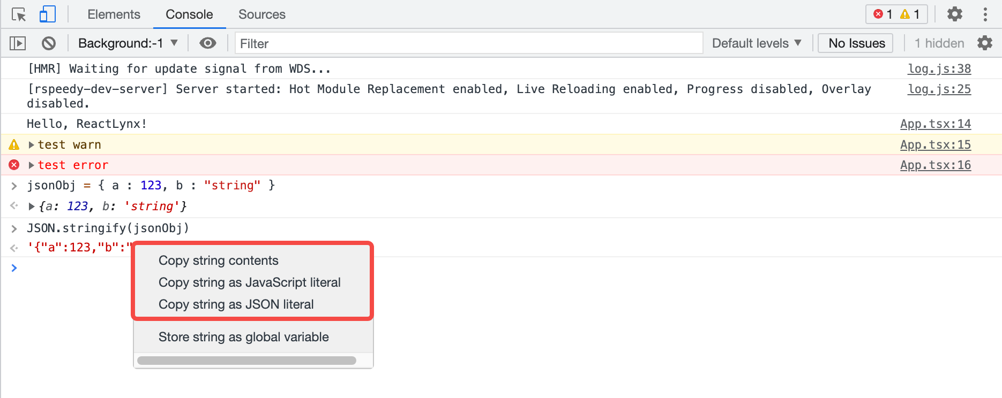Click the context menu horizontal scrollbar
1002x398 pixels.
click(x=246, y=361)
